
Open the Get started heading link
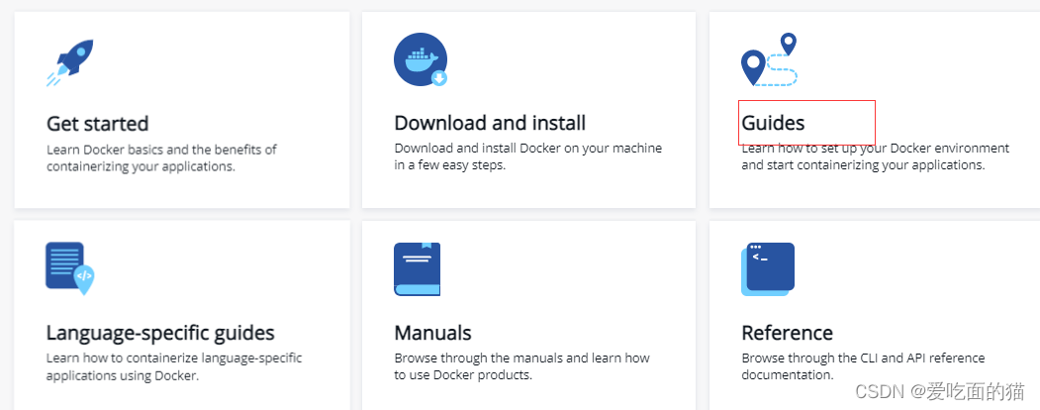pyautogui.click(x=98, y=124)
